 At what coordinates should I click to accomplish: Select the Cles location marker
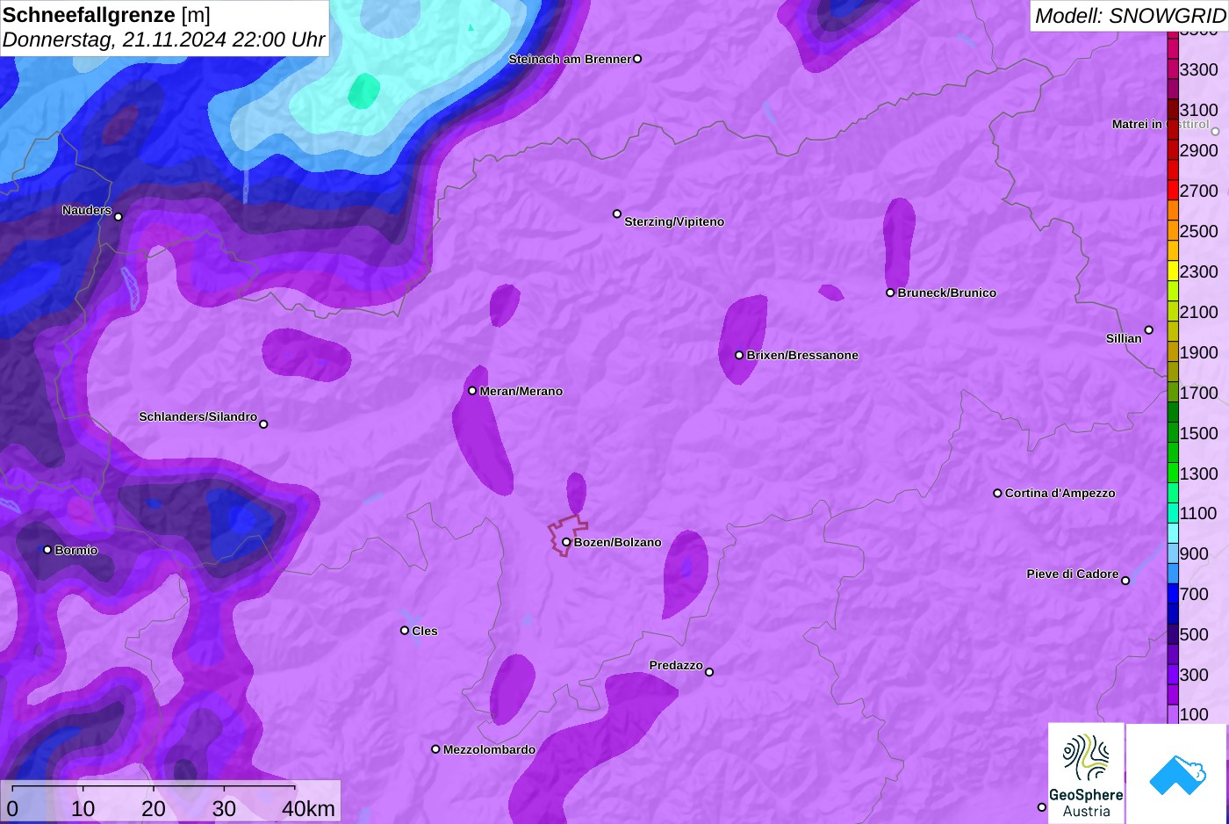(405, 630)
